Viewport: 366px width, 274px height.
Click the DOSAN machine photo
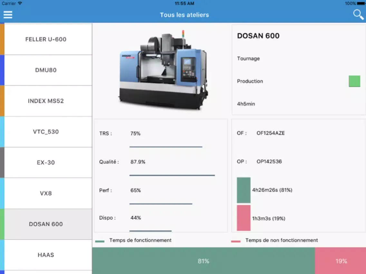163,69
